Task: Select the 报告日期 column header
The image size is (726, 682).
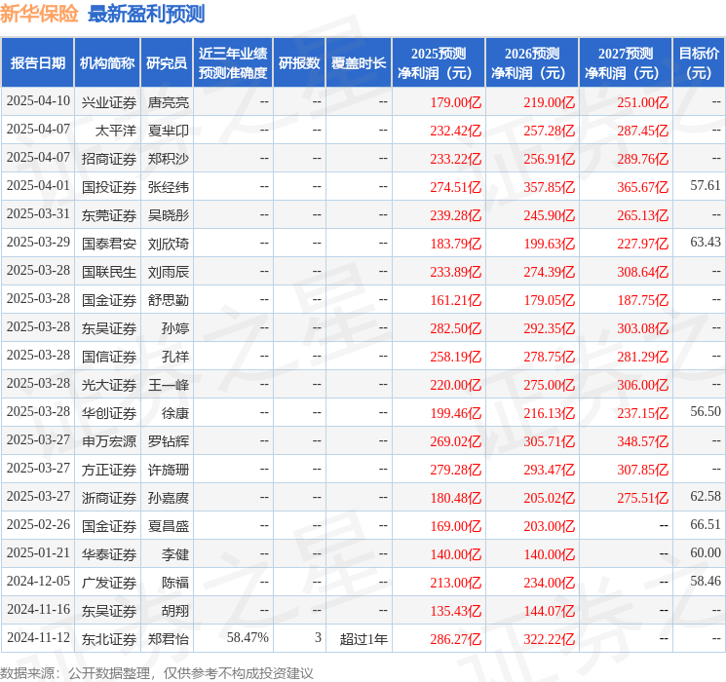Action: 37,63
